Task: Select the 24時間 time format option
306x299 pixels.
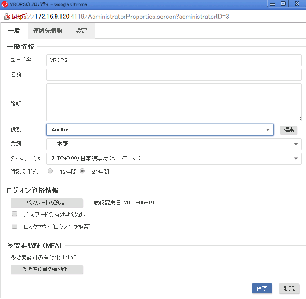Action: 82,171
